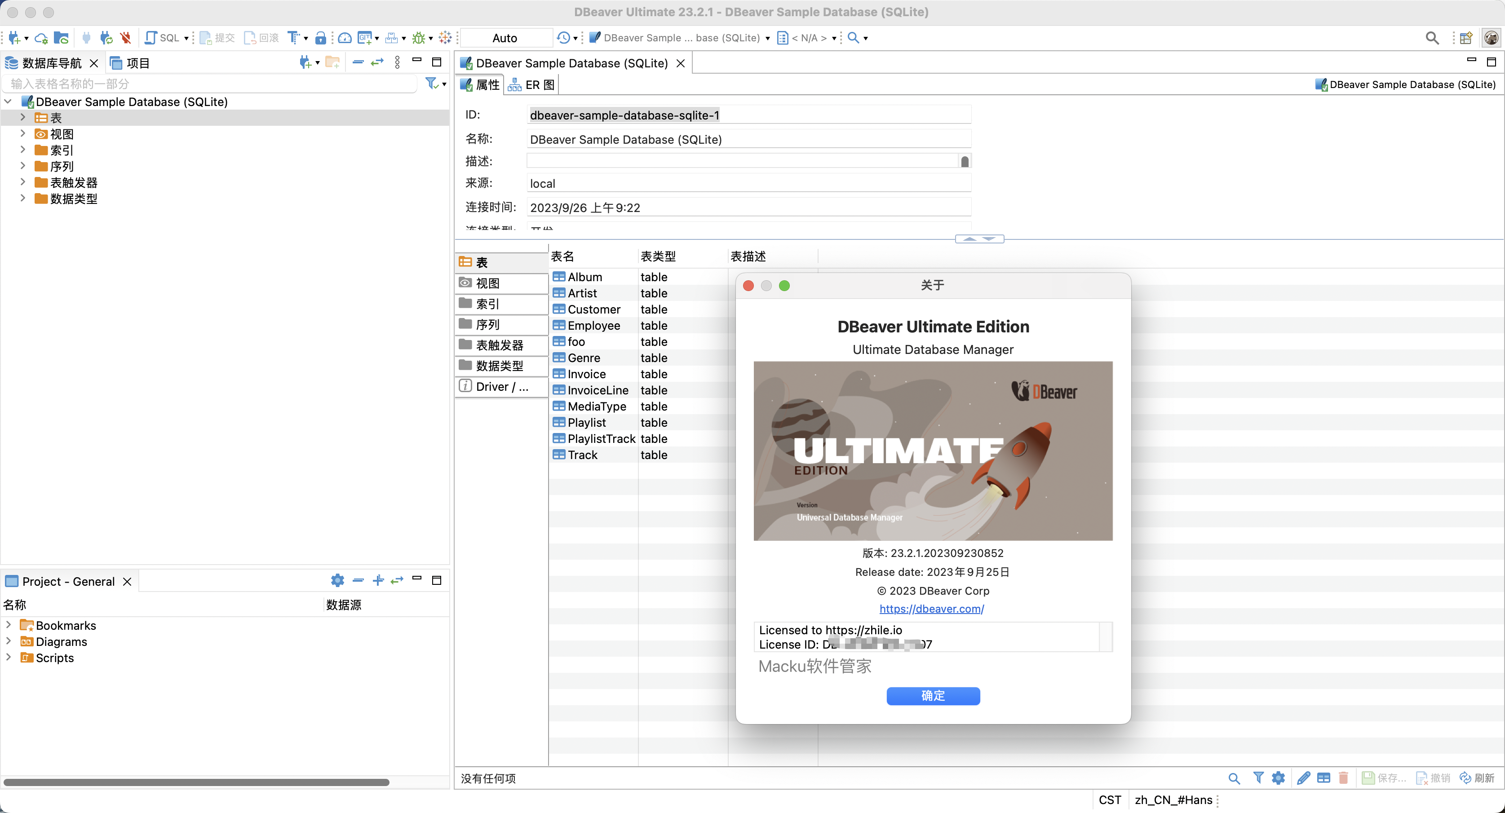This screenshot has width=1505, height=813.
Task: Click the 确定 button in About dialog
Action: click(933, 696)
